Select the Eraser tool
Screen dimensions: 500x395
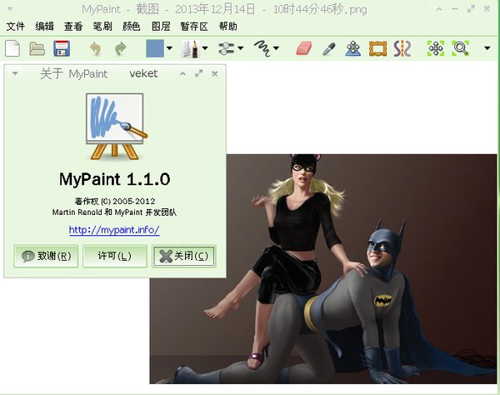click(303, 48)
